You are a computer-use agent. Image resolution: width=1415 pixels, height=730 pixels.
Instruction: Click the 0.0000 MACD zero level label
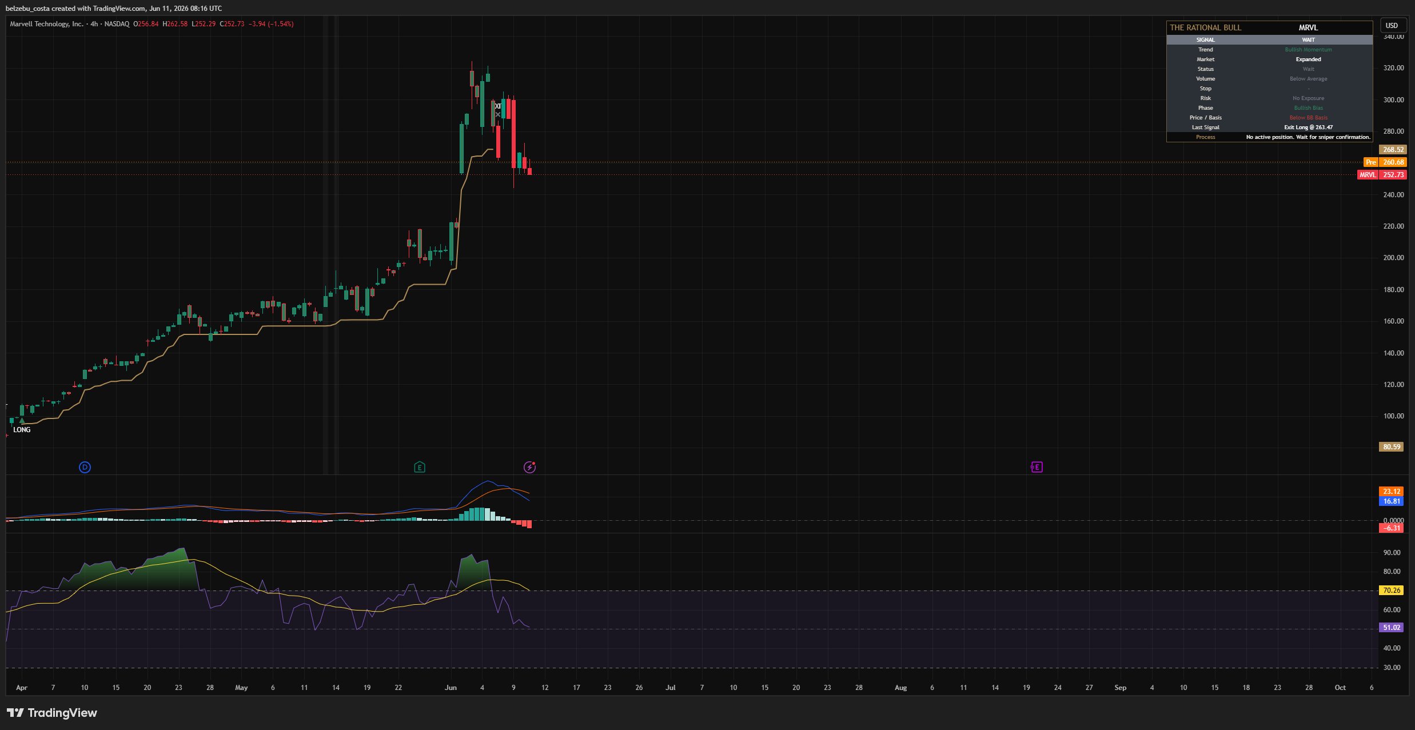click(1393, 520)
